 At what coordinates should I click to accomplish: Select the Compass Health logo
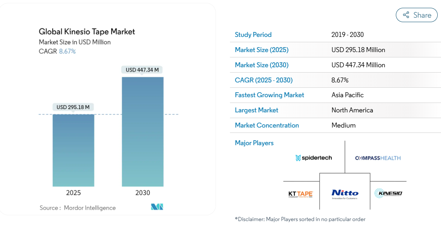(378, 158)
